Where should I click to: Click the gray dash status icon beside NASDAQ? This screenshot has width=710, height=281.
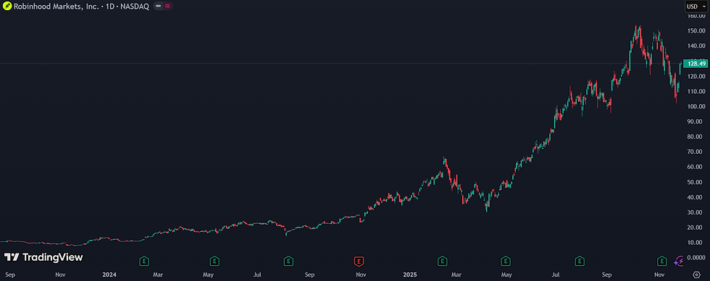pyautogui.click(x=158, y=7)
